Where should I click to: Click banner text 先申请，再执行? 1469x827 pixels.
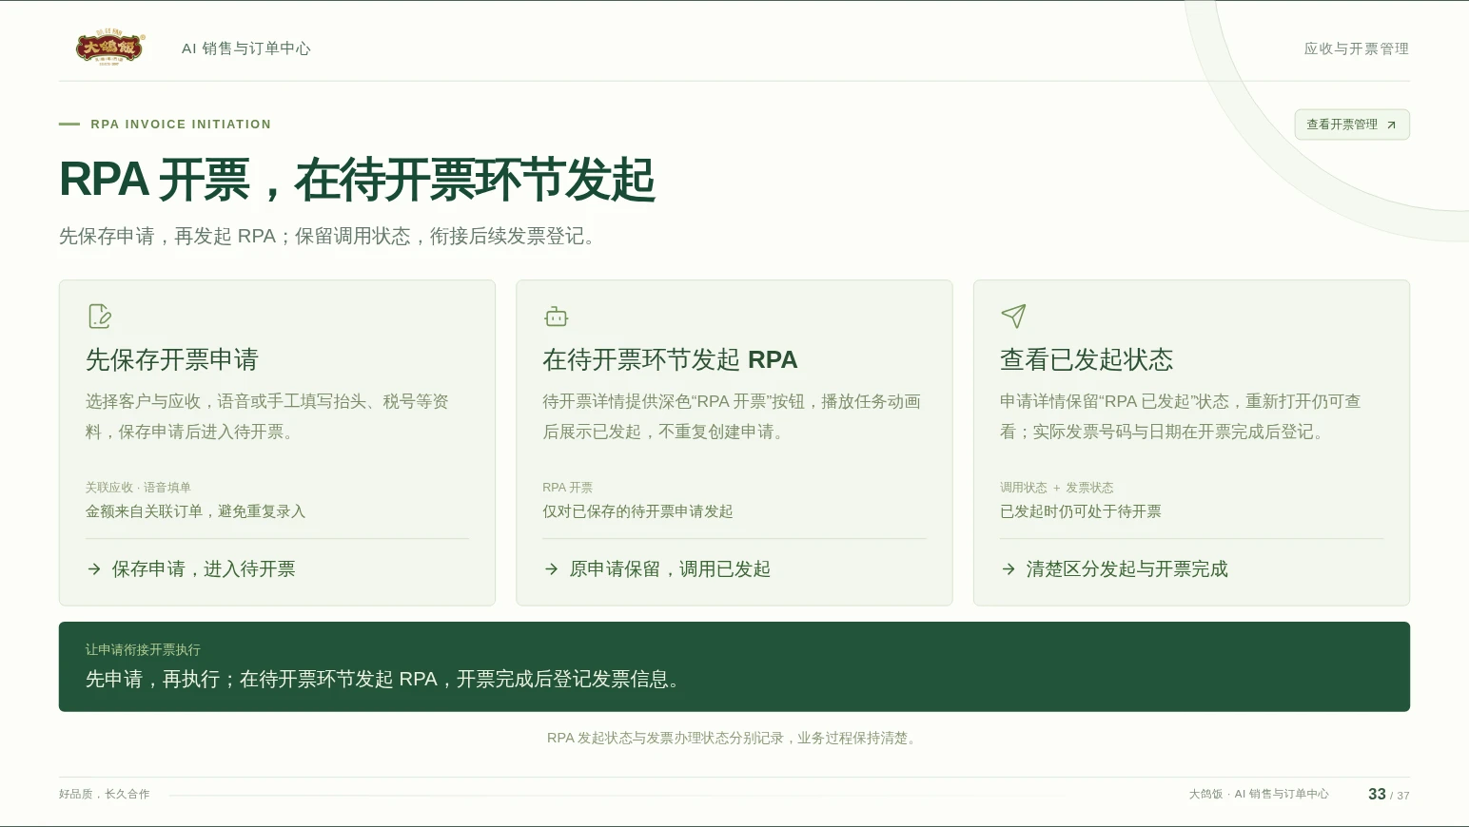[x=152, y=680]
